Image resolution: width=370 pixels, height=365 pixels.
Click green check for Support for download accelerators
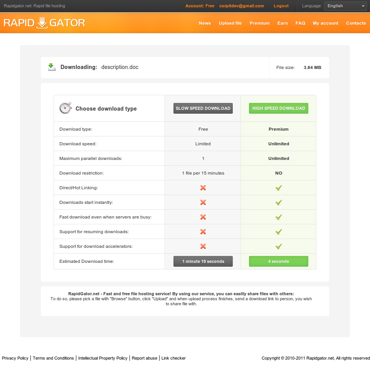pos(278,246)
